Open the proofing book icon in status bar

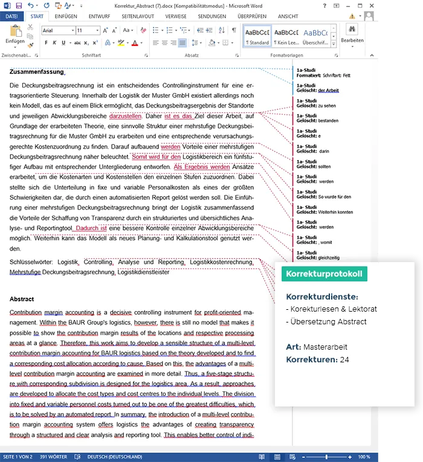(x=77, y=457)
